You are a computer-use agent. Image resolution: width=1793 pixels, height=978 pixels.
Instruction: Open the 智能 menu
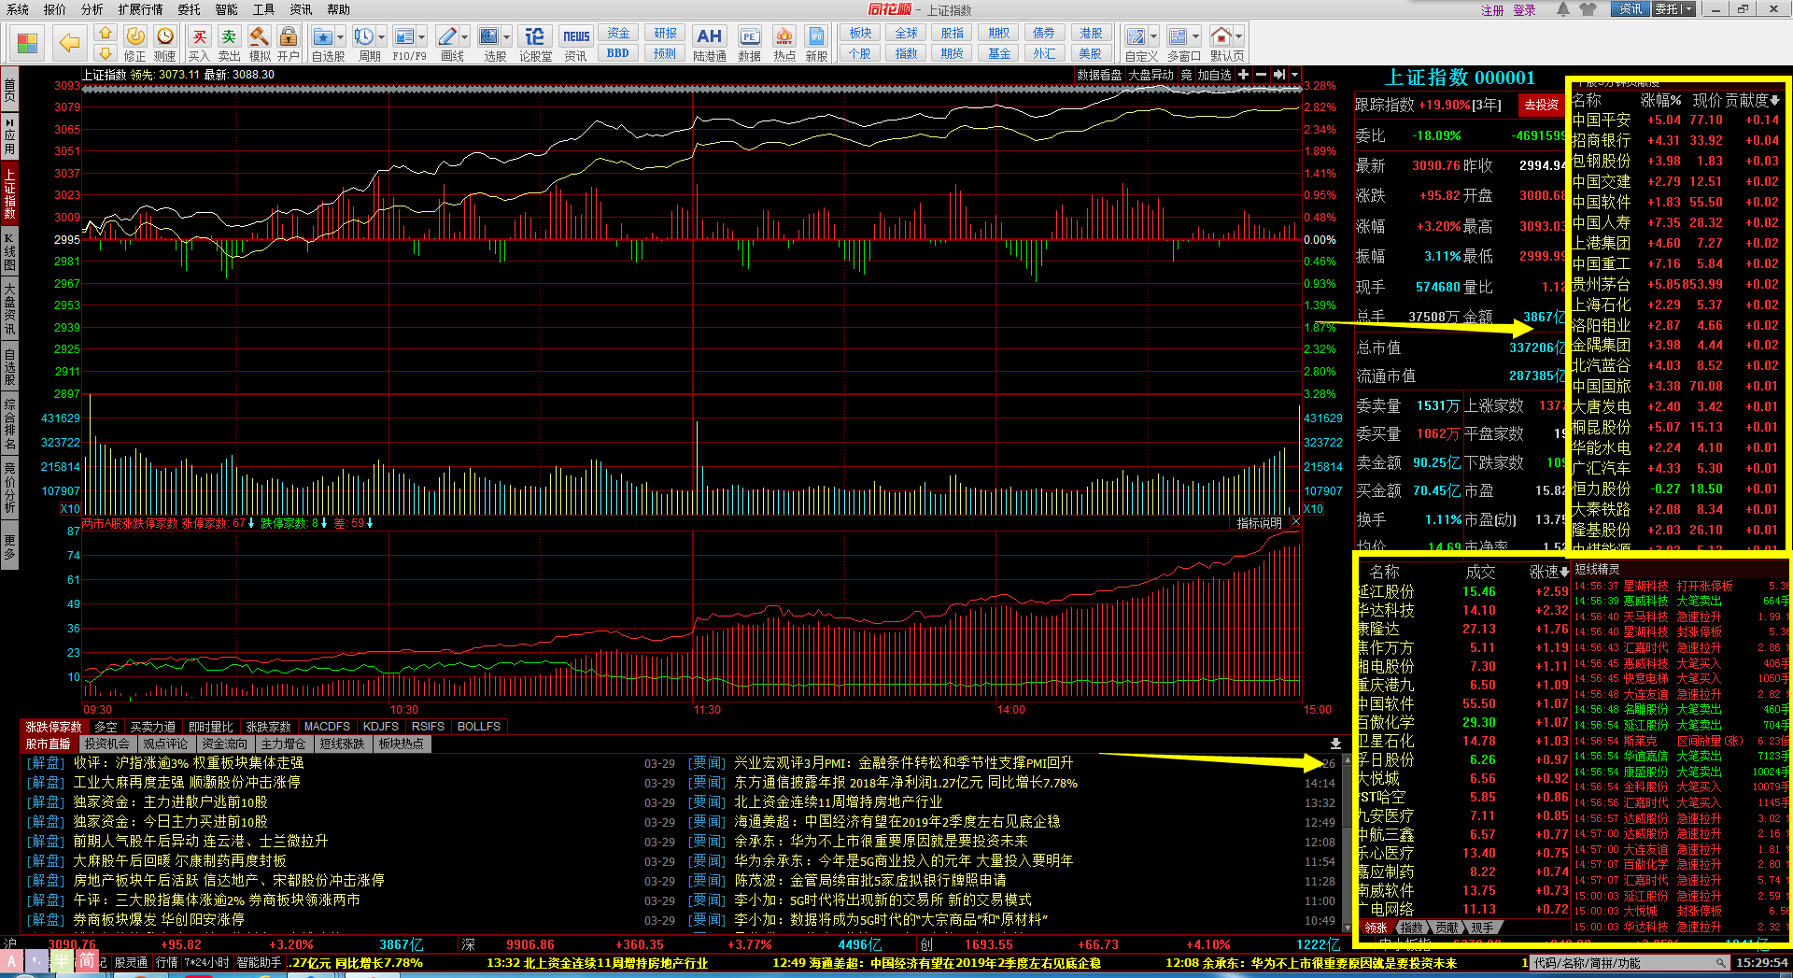pyautogui.click(x=226, y=9)
